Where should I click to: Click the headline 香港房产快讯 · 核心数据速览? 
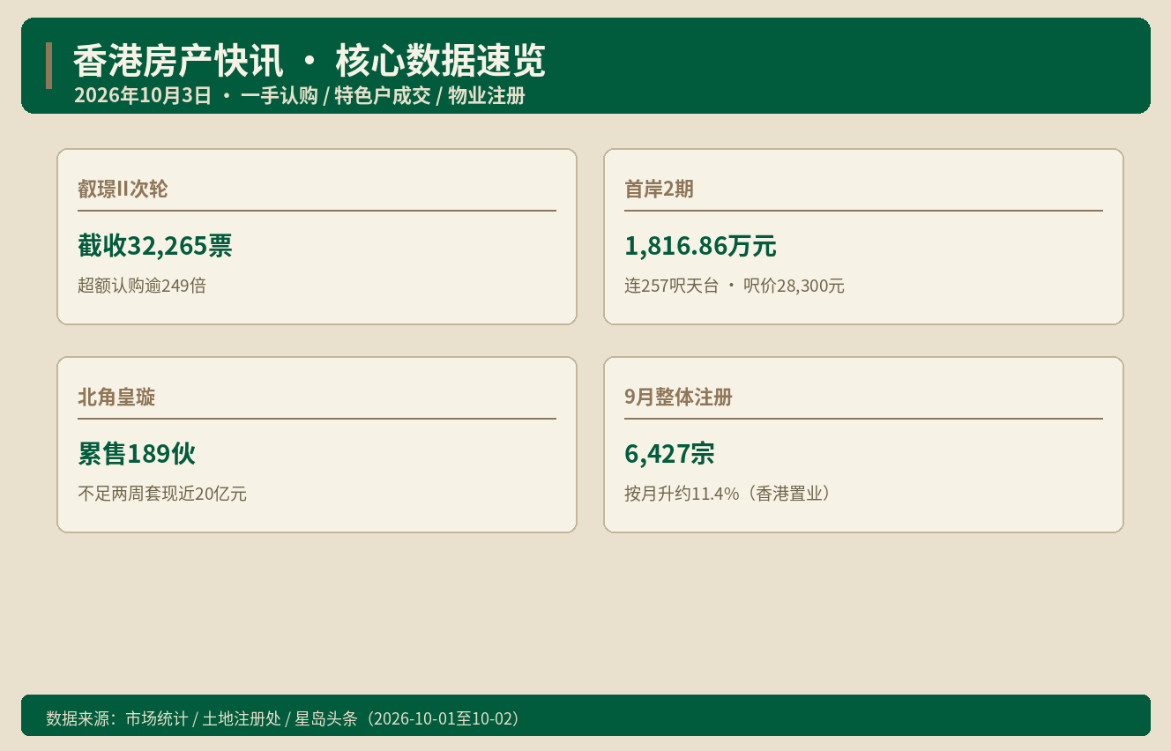pyautogui.click(x=309, y=62)
